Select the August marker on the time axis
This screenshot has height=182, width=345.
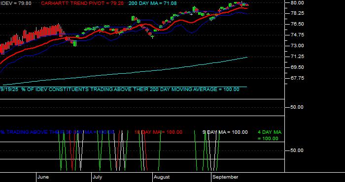click(x=162, y=177)
